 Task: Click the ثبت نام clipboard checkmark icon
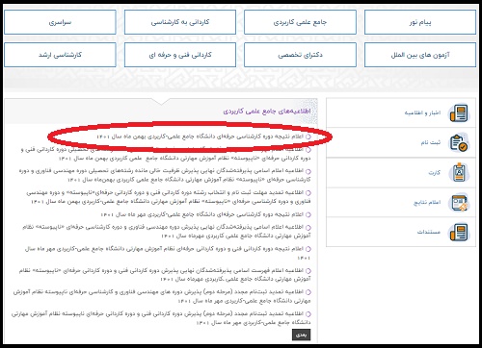click(x=459, y=142)
